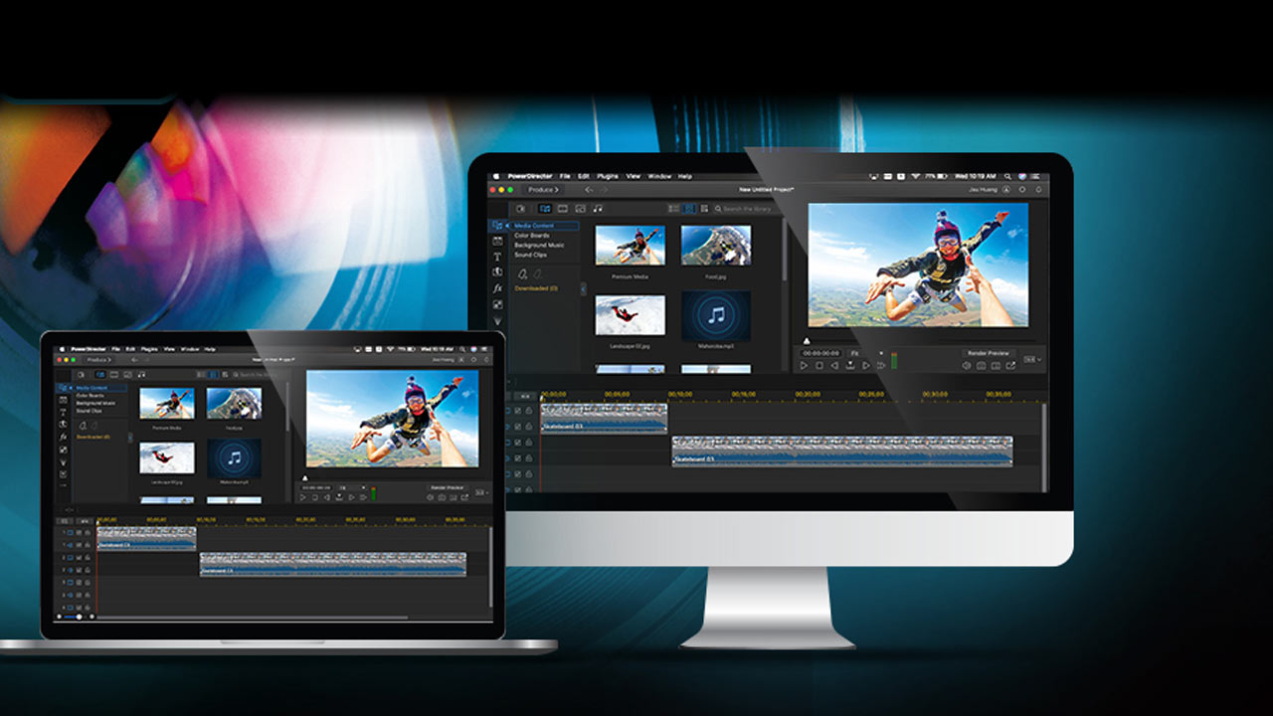1273x716 pixels.
Task: Take a snapshot using the iMac camera icon
Action: (982, 366)
